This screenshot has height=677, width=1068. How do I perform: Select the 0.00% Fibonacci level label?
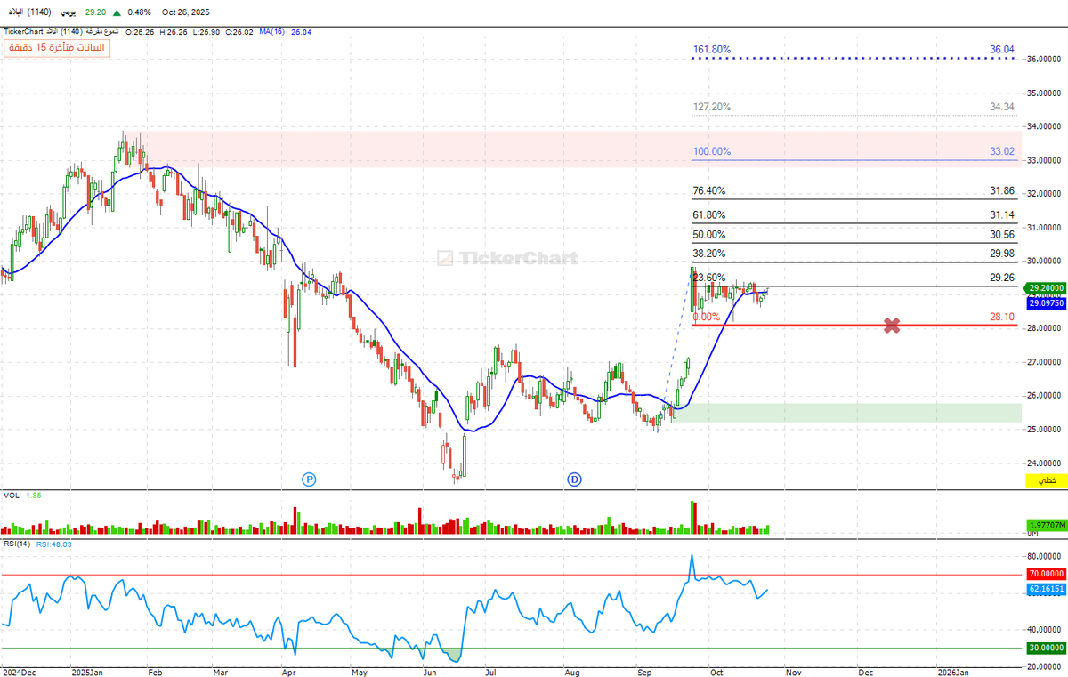(707, 317)
